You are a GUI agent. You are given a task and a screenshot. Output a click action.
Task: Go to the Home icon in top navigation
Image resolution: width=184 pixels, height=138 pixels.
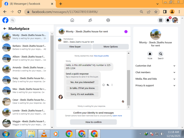click(72, 20)
